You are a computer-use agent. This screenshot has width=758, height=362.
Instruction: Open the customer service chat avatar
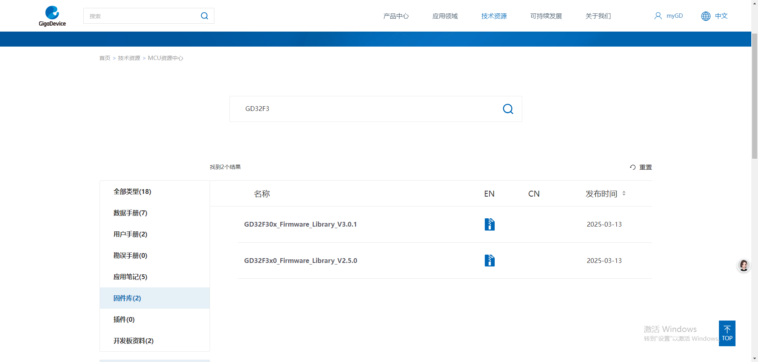tap(744, 265)
